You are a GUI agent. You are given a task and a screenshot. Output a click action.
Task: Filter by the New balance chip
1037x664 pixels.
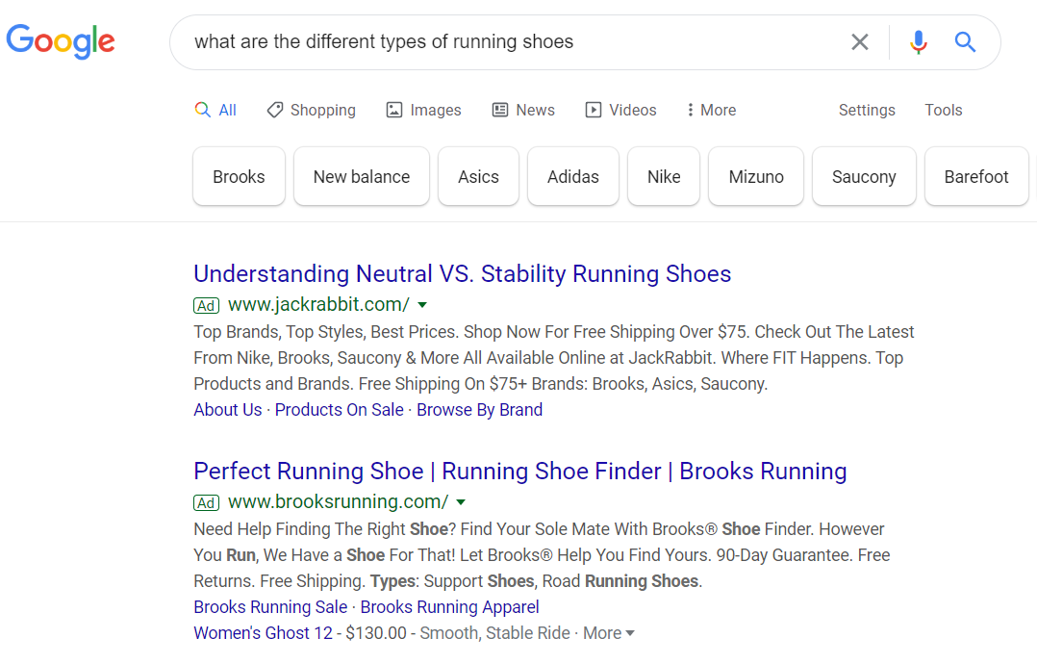tap(361, 176)
